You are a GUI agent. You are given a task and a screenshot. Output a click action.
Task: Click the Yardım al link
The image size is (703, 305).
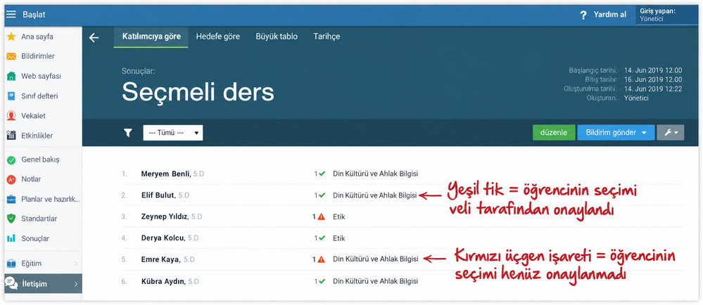click(x=609, y=15)
